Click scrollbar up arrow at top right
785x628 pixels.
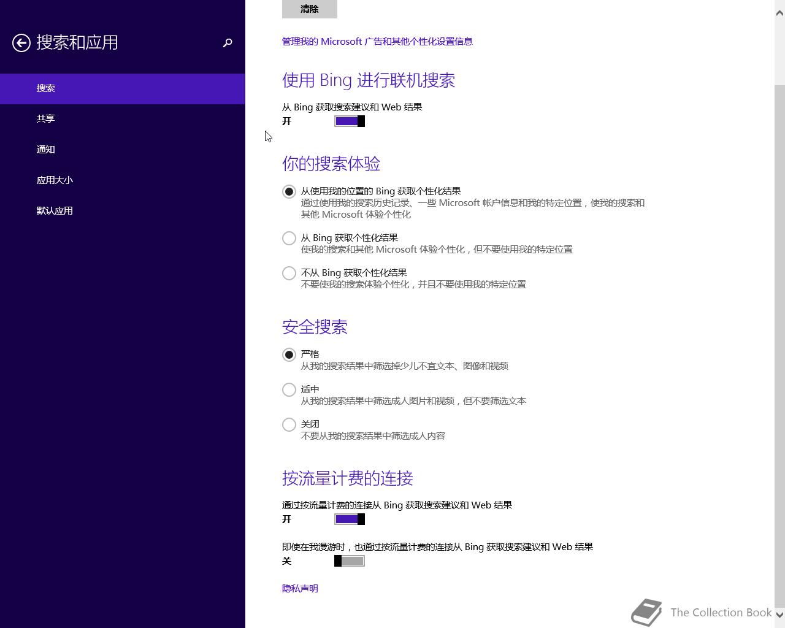pyautogui.click(x=780, y=13)
